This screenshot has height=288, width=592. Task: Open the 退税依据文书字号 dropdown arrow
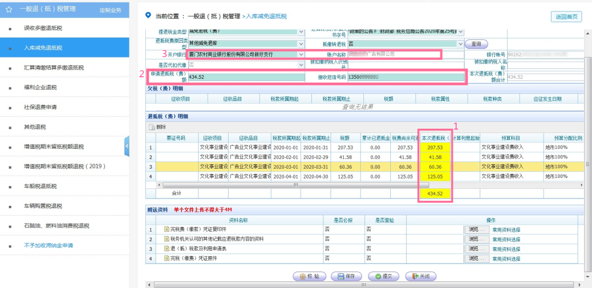click(x=460, y=32)
